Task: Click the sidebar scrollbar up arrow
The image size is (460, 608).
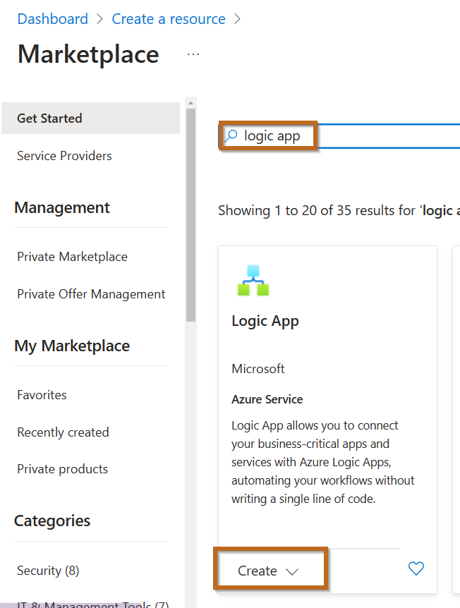Action: [190, 103]
